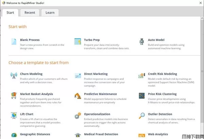Click the Operationalization gears icon
Screen dimensions: 204x139
tap(78, 116)
